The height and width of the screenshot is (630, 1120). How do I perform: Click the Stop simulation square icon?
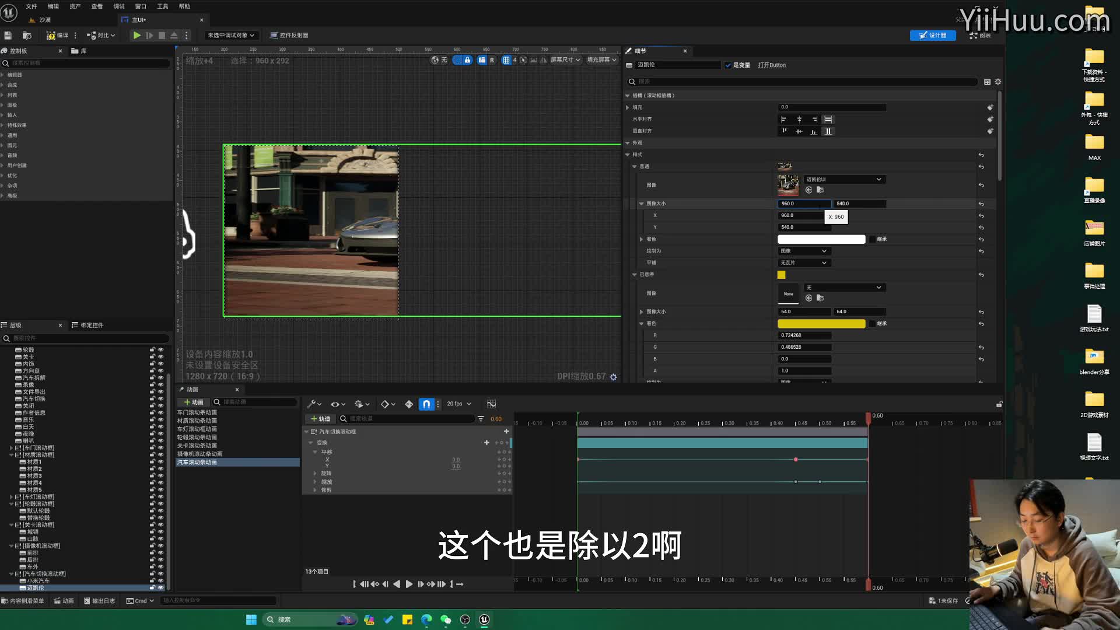(162, 36)
